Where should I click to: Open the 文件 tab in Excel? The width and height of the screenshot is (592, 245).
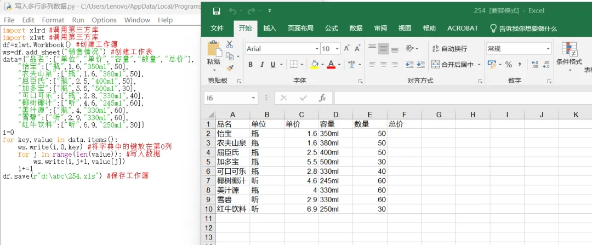(217, 29)
